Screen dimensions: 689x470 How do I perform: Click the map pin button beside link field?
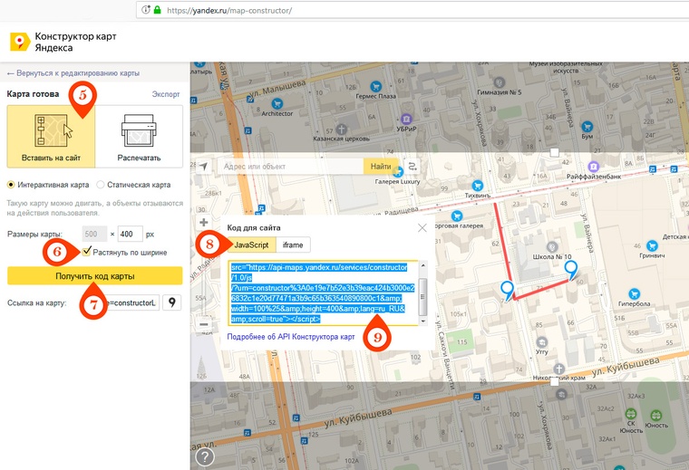tap(171, 302)
